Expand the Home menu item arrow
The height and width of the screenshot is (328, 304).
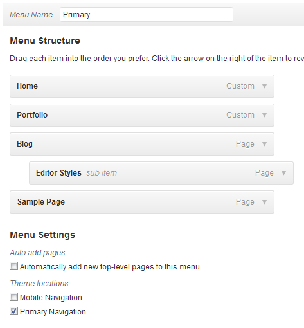(264, 86)
